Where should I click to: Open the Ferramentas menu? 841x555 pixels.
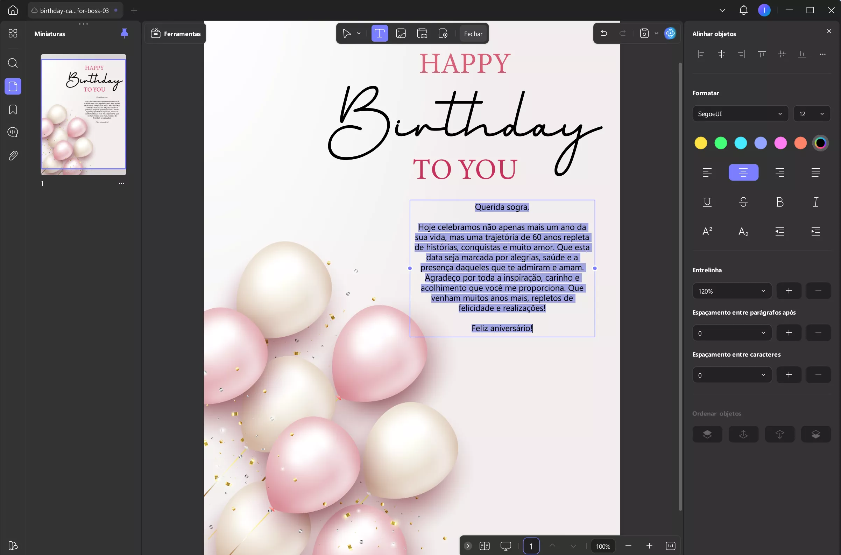point(176,34)
